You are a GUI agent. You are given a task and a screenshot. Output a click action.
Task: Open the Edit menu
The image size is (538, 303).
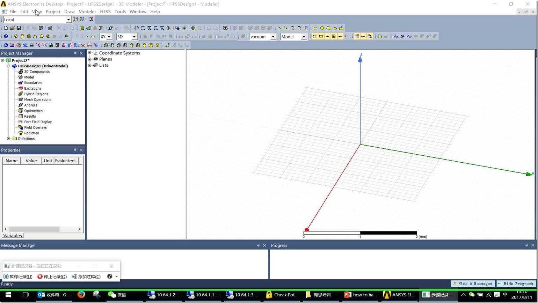coord(24,12)
